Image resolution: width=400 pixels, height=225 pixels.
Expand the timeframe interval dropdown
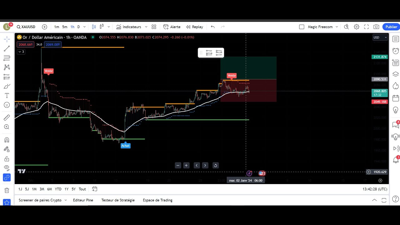coord(84,27)
